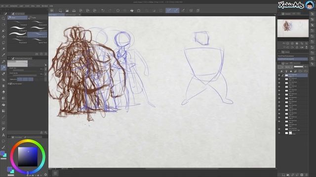Select the Pen tool in left toolbar
The width and height of the screenshot is (316, 177).
click(x=3, y=61)
